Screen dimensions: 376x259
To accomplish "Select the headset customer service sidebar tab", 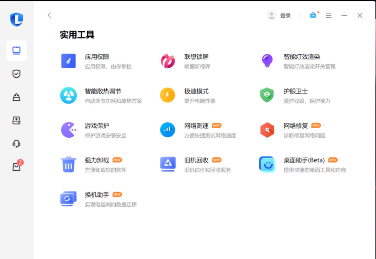I will coord(16,143).
